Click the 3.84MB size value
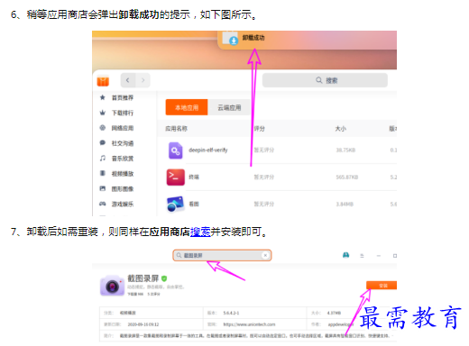469x346 pixels. [345, 205]
